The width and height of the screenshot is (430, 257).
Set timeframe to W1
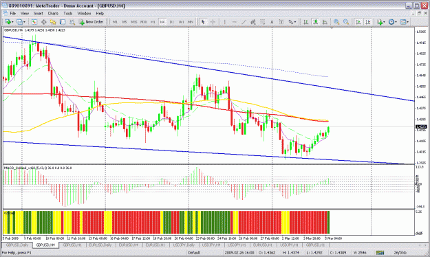tap(181, 22)
